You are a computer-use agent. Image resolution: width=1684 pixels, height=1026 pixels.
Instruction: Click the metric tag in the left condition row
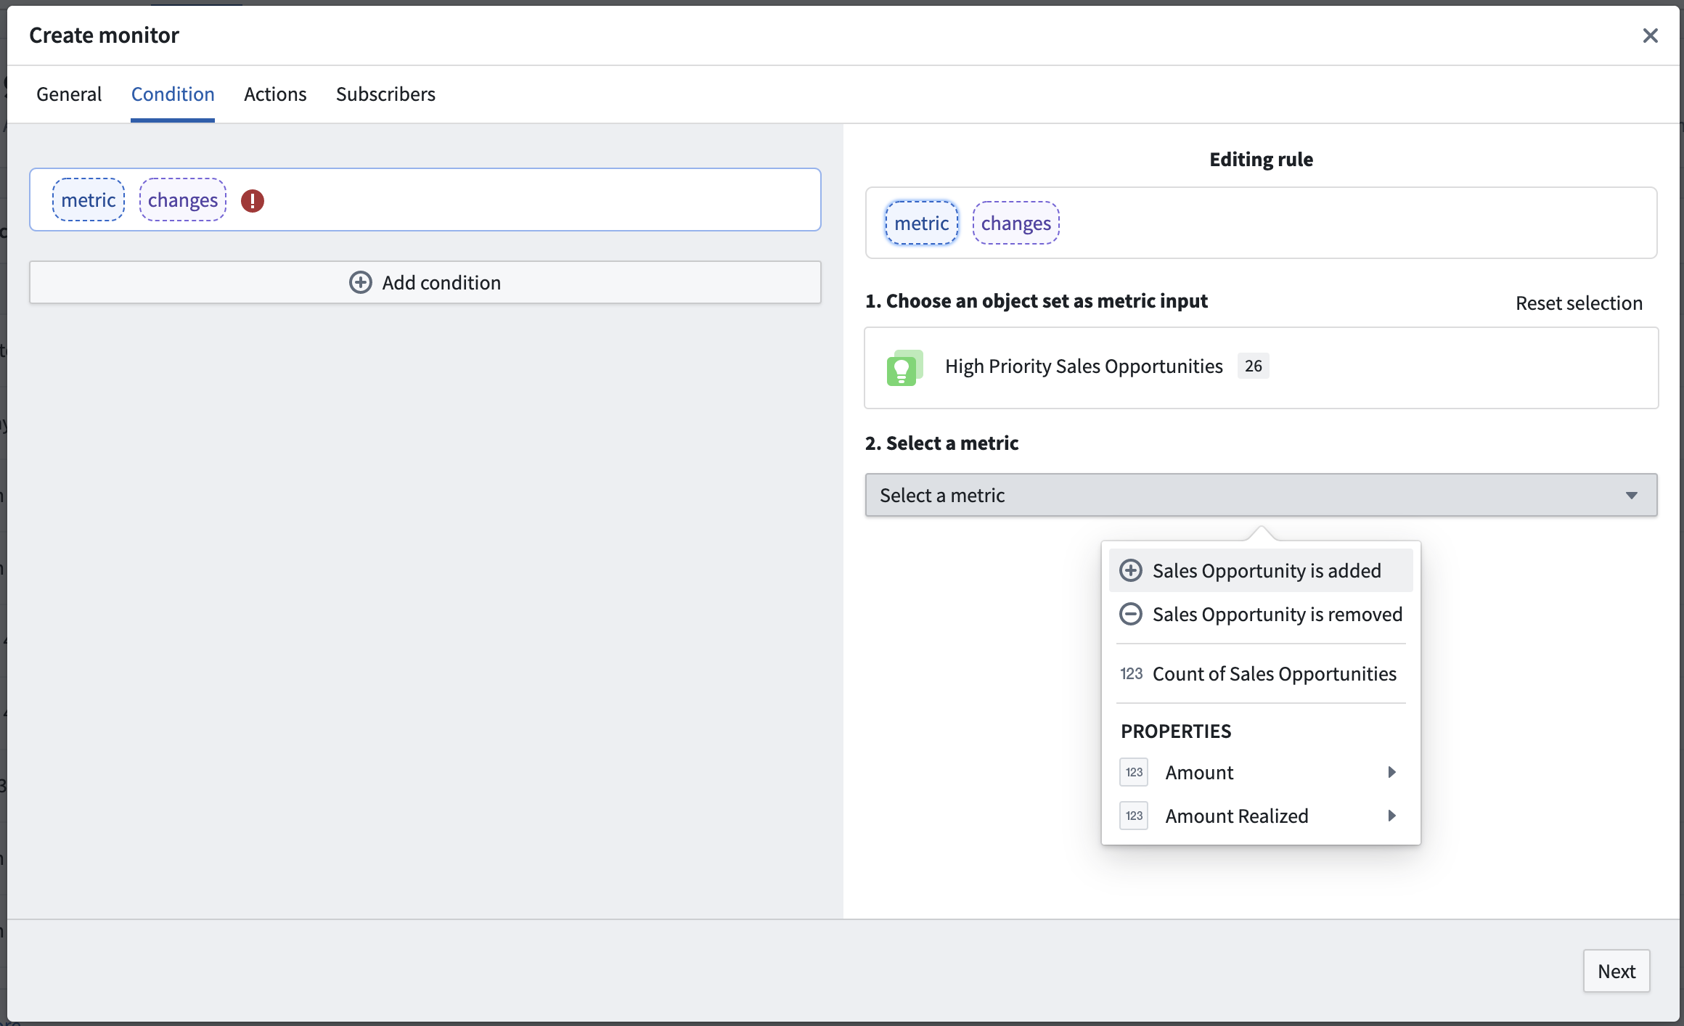(x=89, y=200)
